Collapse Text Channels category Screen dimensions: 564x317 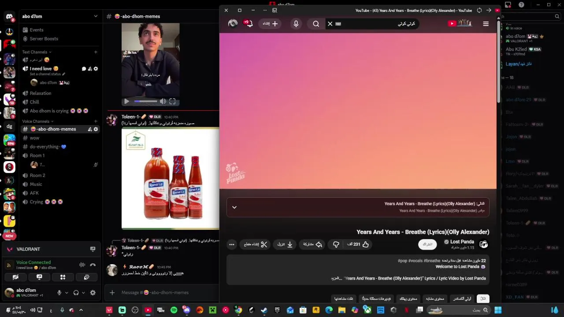(x=37, y=52)
